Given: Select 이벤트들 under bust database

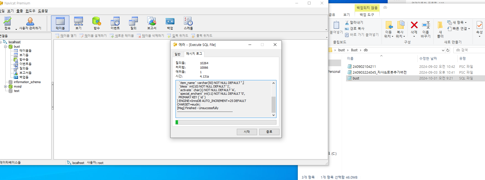Looking at the screenshot, I should tap(25, 64).
